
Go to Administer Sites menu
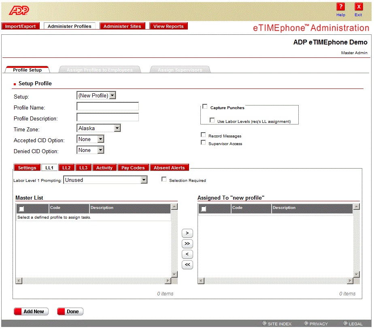pos(122,26)
